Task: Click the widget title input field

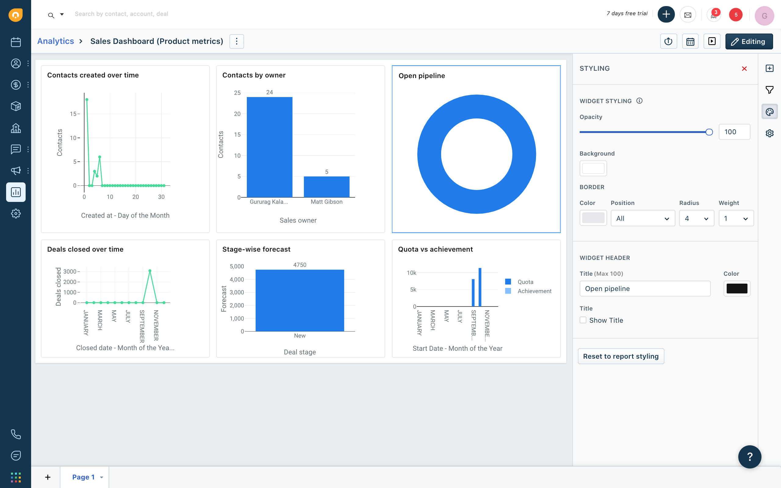Action: coord(645,289)
